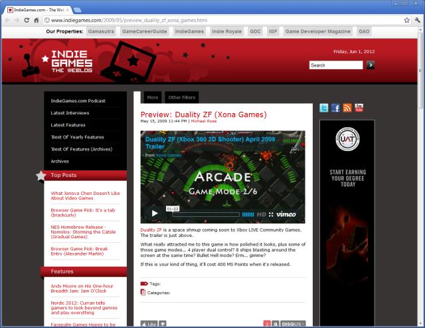Click the UAT degree advertisement banner
This screenshot has height=328, width=425.
347,223
